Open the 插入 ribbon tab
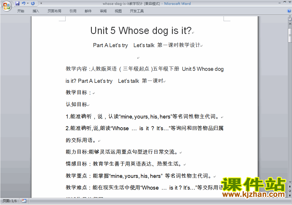The height and width of the screenshot is (205, 292). [36, 11]
